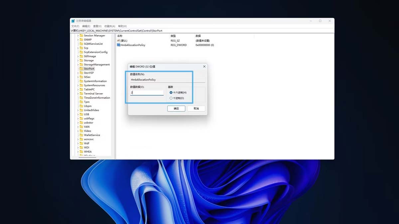The height and width of the screenshot is (224, 399).
Task: Expand the StorageManagement tree node
Action: tap(78, 65)
